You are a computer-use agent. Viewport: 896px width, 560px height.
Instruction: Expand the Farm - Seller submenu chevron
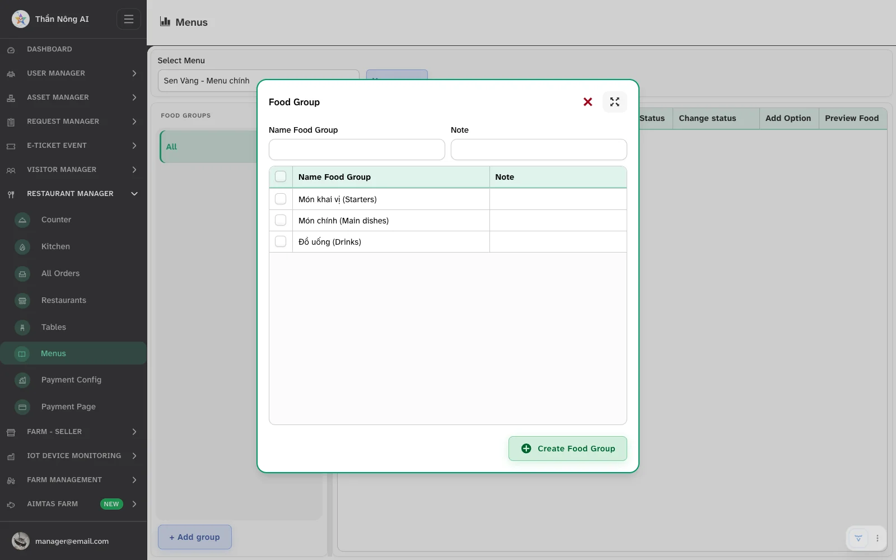pyautogui.click(x=134, y=432)
